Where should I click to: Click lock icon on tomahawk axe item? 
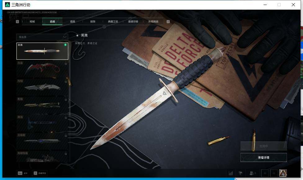click(x=66, y=118)
